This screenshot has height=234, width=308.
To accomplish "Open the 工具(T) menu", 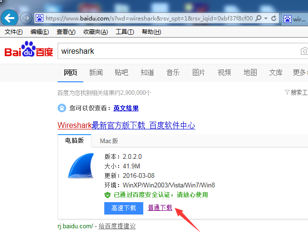I will pyautogui.click(x=125, y=32).
